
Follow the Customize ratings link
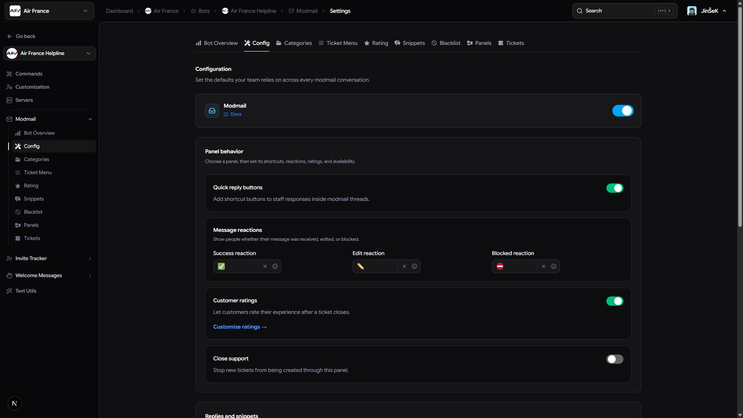pyautogui.click(x=240, y=327)
